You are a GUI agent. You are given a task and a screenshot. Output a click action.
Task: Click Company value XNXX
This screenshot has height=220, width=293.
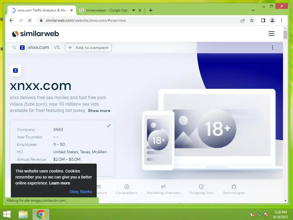[x=58, y=129]
